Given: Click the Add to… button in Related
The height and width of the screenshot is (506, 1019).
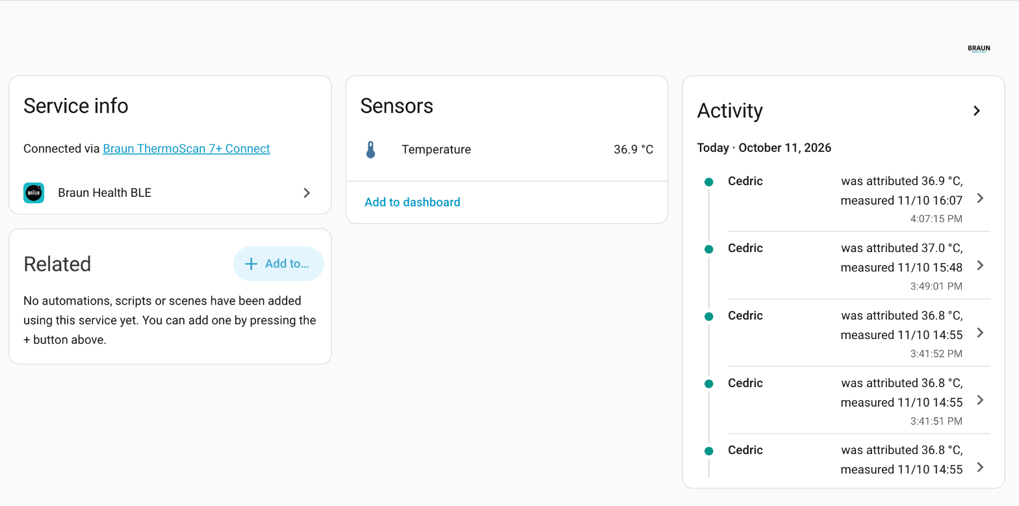Looking at the screenshot, I should [278, 264].
